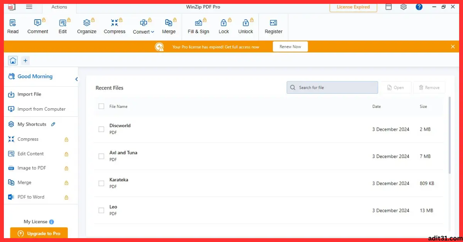Click the Search for file field
This screenshot has width=463, height=242.
point(332,87)
